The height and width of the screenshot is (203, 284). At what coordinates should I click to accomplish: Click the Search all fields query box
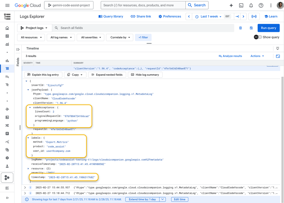[143, 28]
